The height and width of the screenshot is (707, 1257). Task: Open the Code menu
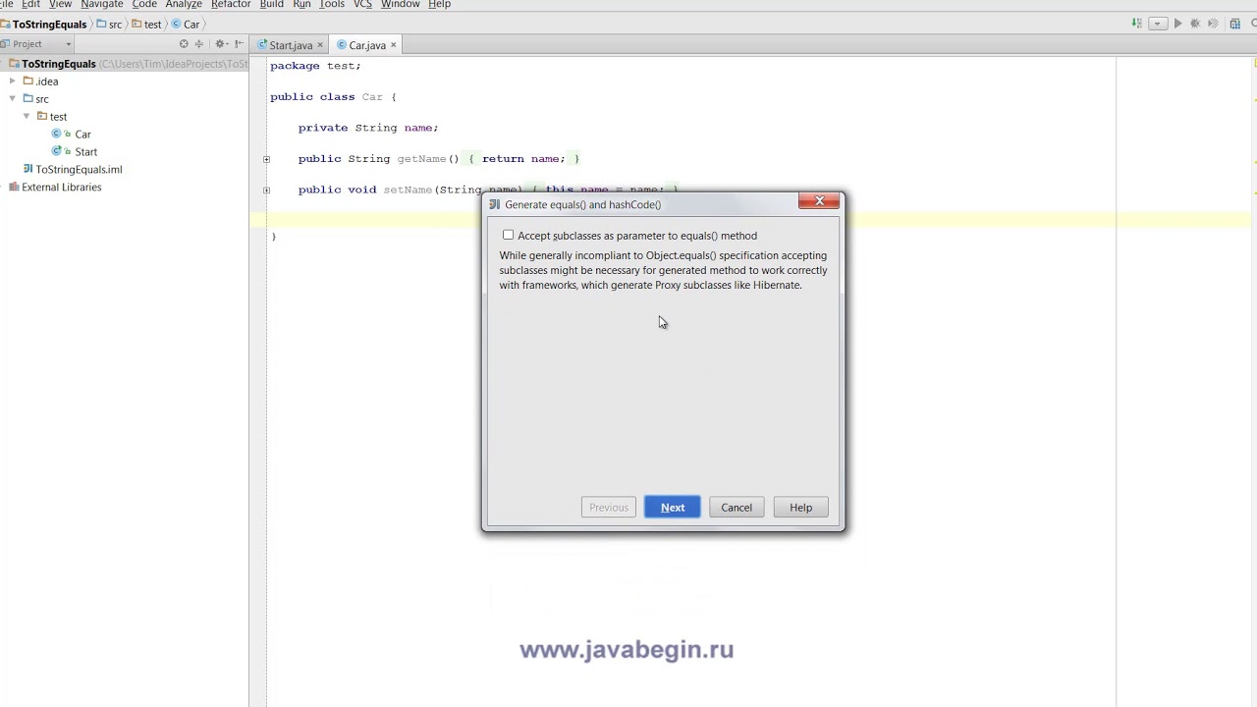tap(144, 4)
